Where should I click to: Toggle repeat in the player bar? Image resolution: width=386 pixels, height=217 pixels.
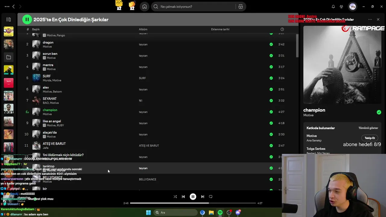211,197
